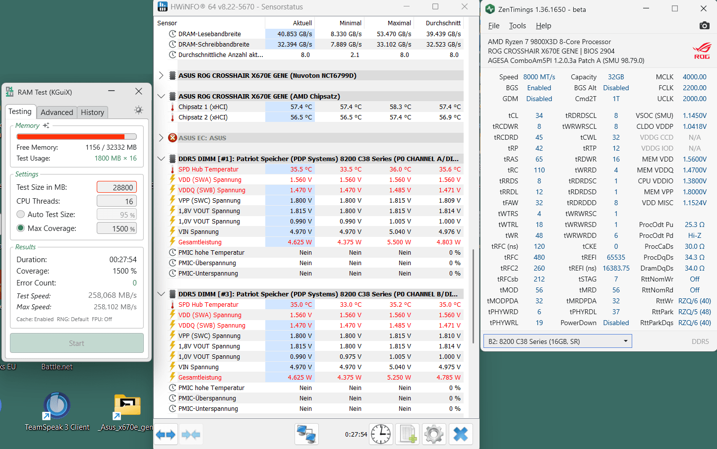The width and height of the screenshot is (717, 449).
Task: Click the Durchschnitt column header
Action: coord(439,23)
